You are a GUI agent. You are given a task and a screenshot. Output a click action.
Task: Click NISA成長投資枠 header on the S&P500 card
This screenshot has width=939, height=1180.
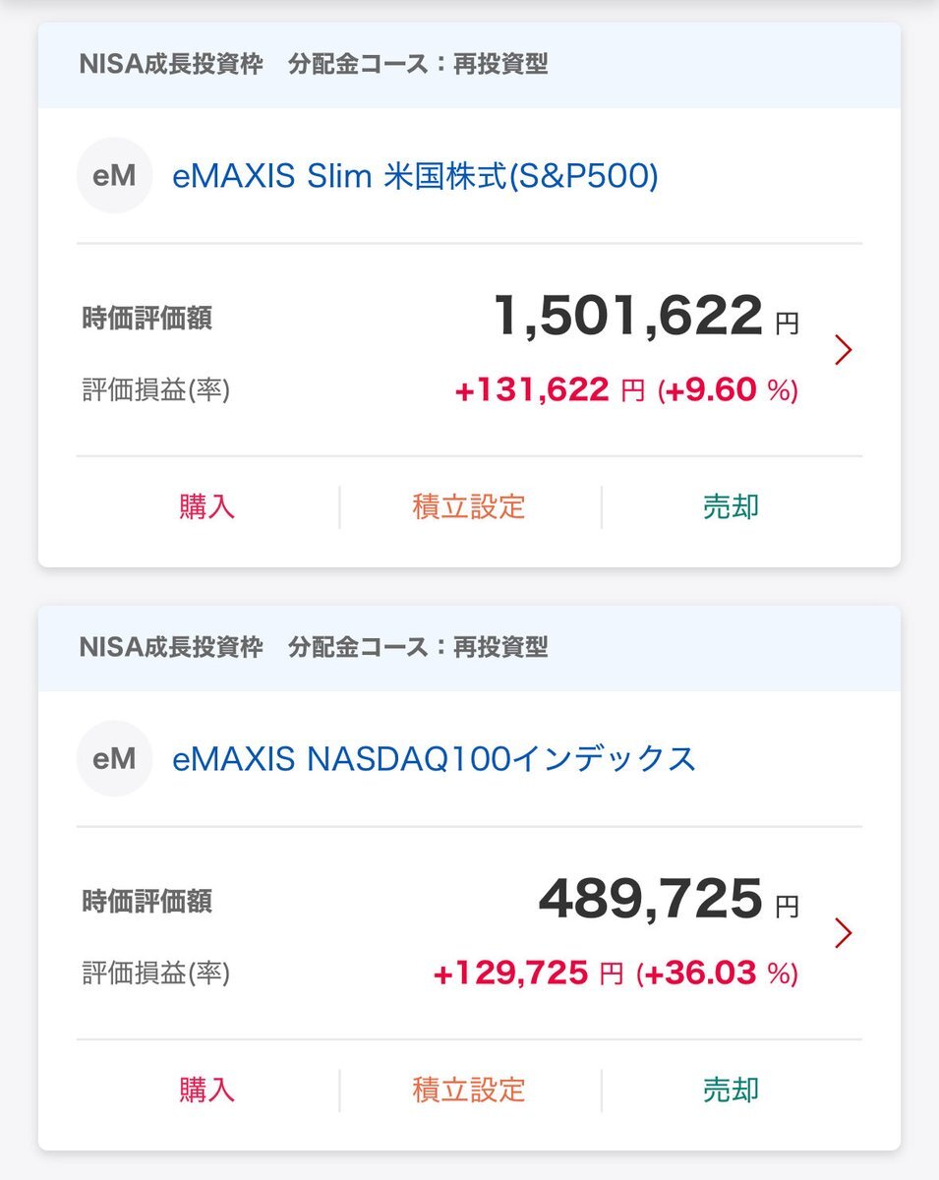click(171, 65)
